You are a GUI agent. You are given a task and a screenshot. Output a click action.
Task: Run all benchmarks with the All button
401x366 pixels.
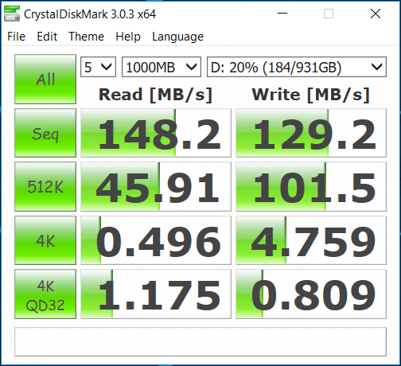pyautogui.click(x=45, y=79)
